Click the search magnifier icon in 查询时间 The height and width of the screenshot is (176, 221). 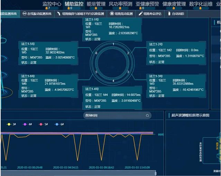tap(147, 116)
